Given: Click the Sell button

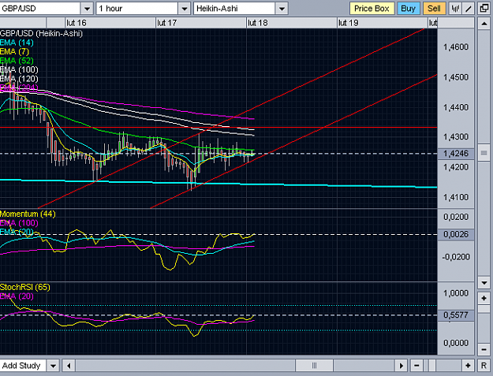Looking at the screenshot, I should click(434, 9).
